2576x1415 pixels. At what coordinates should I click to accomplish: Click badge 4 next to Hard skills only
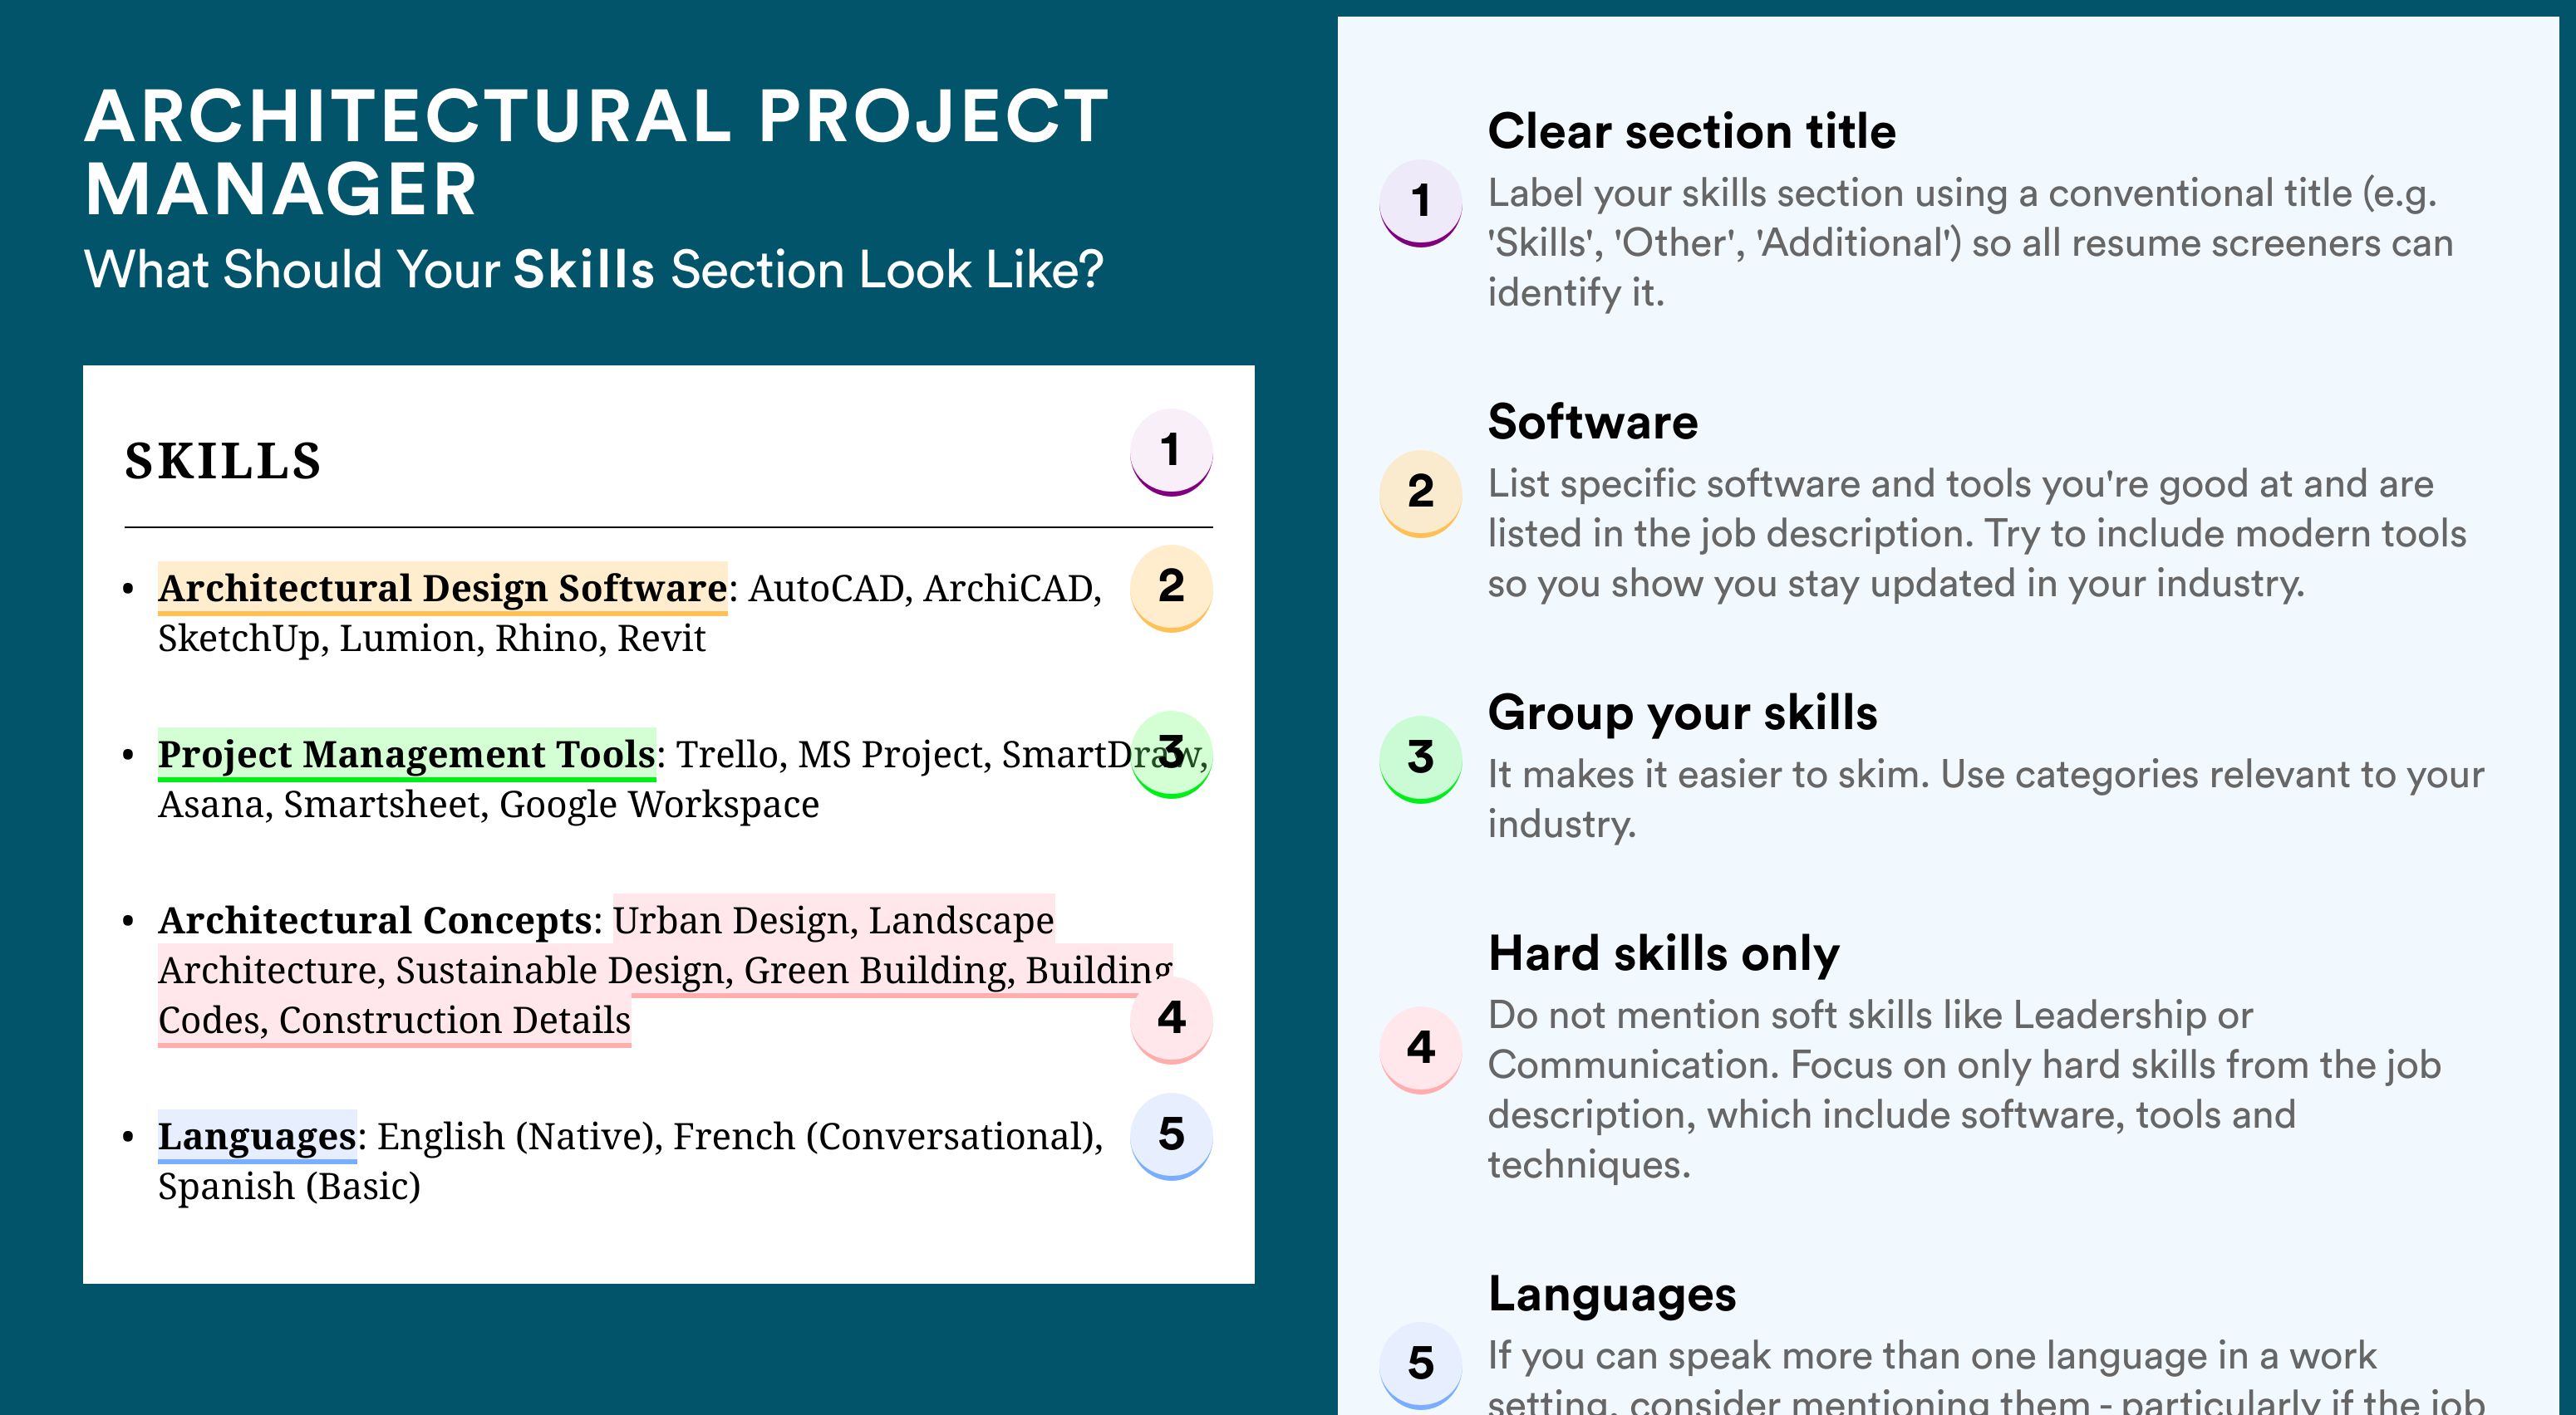(1421, 1050)
